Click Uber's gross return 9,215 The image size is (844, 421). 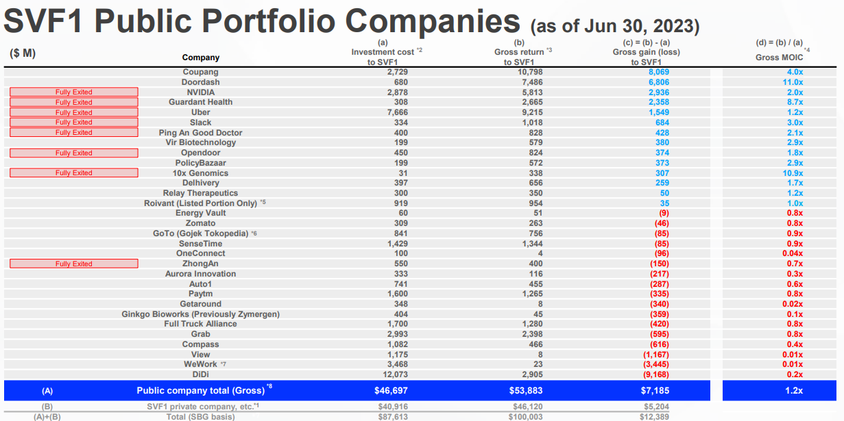click(x=532, y=112)
